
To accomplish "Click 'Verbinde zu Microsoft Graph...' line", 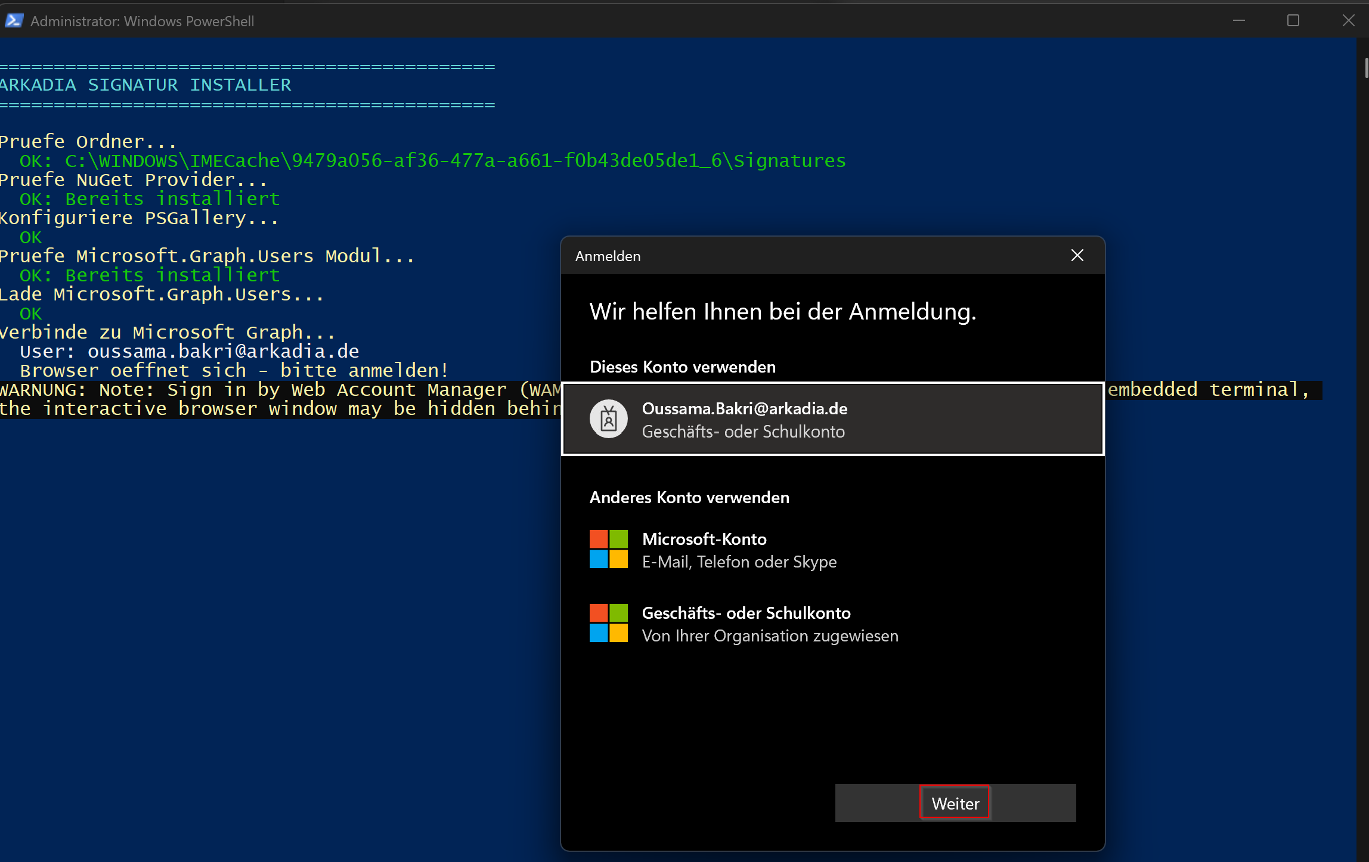I will (168, 333).
